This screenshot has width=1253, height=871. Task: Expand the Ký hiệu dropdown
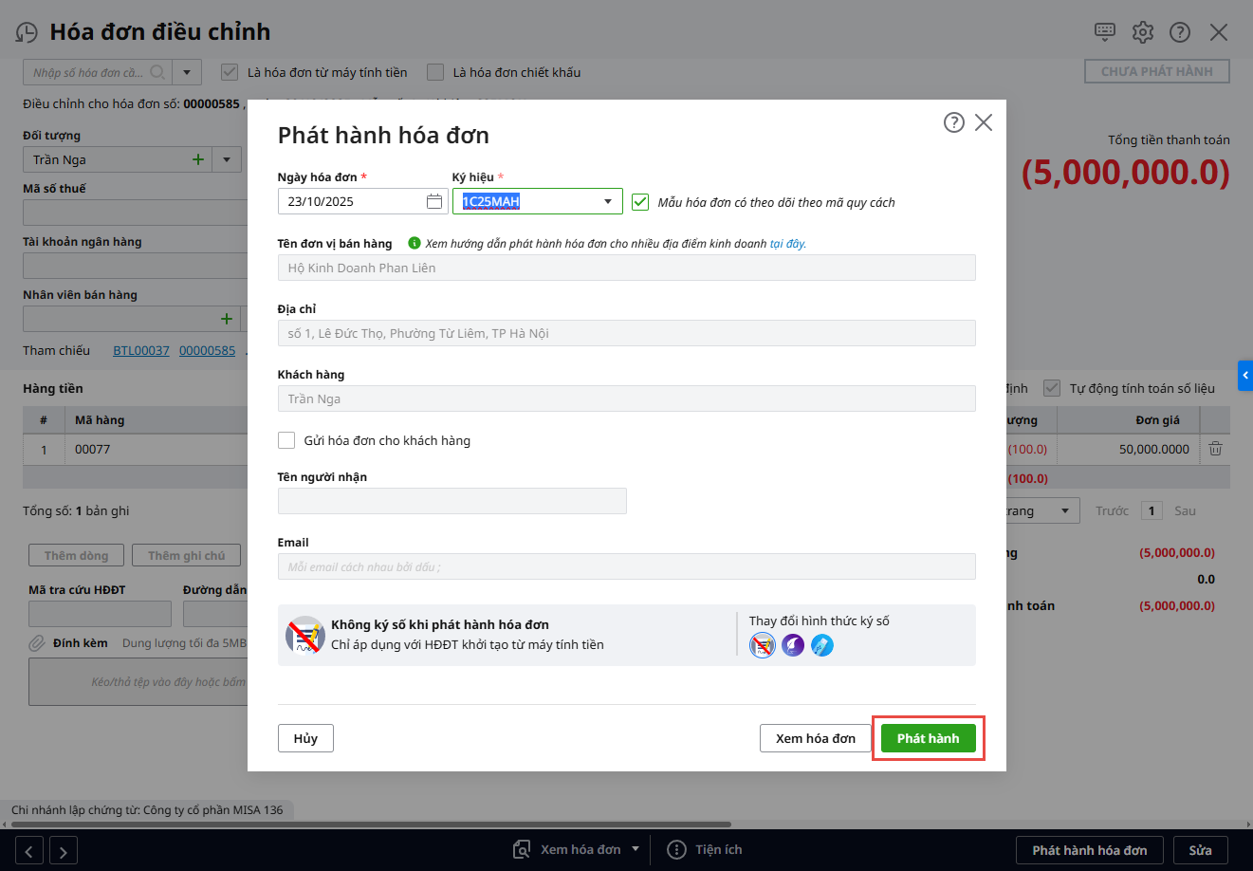click(608, 201)
